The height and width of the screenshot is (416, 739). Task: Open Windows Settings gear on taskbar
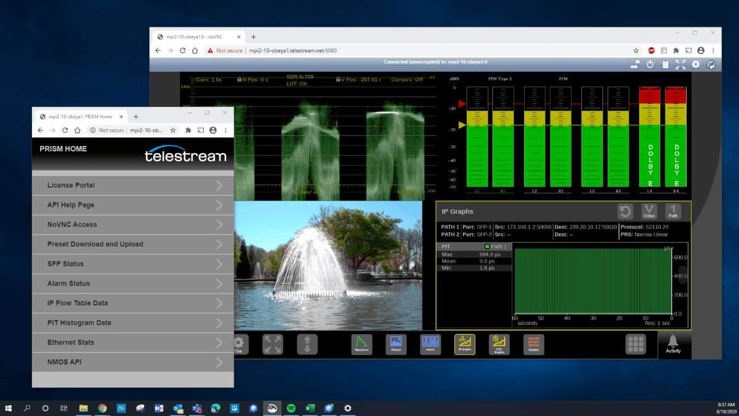pos(348,408)
